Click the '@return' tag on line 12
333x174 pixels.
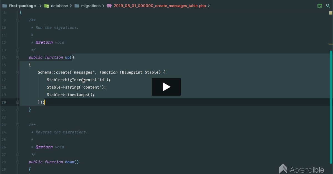[x=44, y=42]
